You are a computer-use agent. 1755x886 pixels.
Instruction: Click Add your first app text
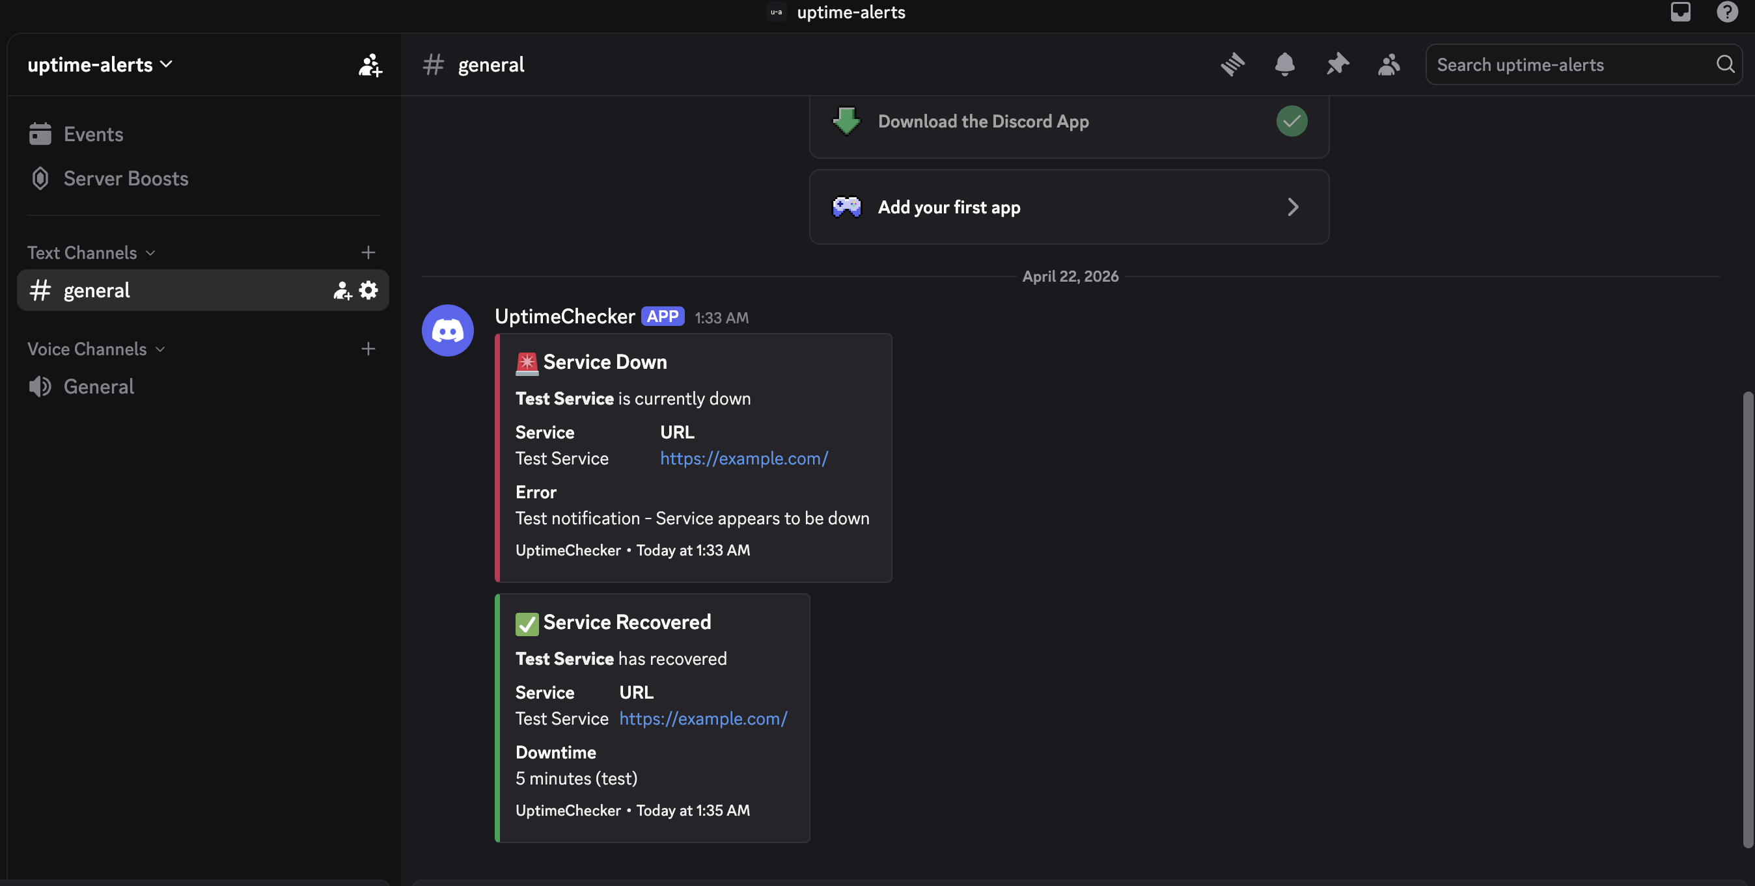click(x=949, y=207)
